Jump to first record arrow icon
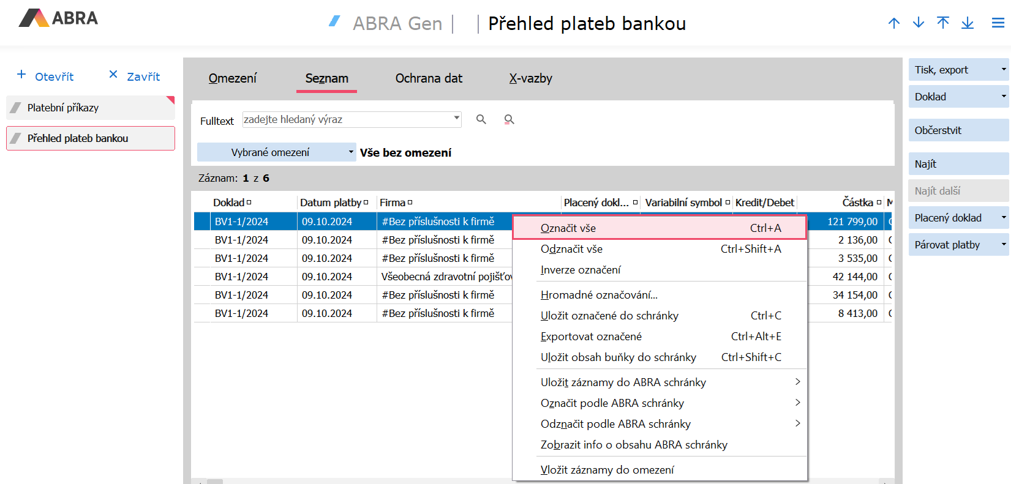The width and height of the screenshot is (1011, 484). pos(943,23)
